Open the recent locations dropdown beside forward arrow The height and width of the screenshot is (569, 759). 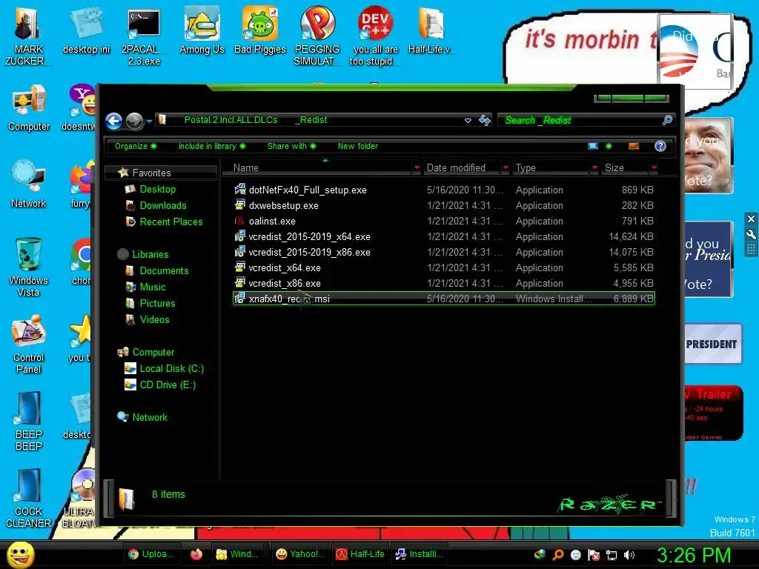click(x=149, y=121)
